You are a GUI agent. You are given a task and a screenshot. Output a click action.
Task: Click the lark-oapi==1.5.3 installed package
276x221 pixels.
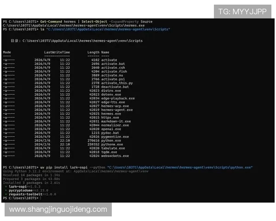click(x=24, y=186)
